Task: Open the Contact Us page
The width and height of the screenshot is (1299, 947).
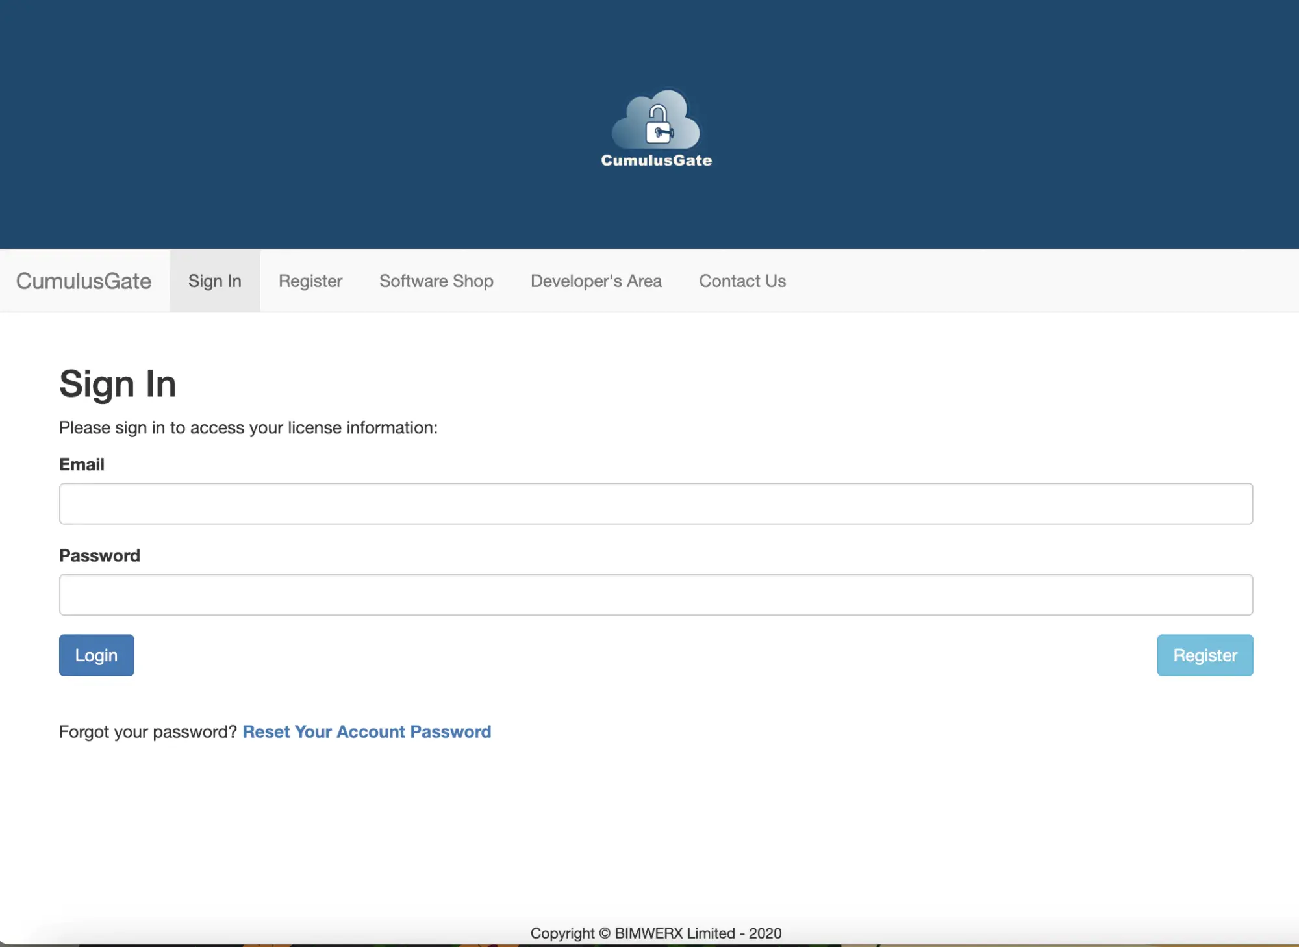Action: click(742, 281)
